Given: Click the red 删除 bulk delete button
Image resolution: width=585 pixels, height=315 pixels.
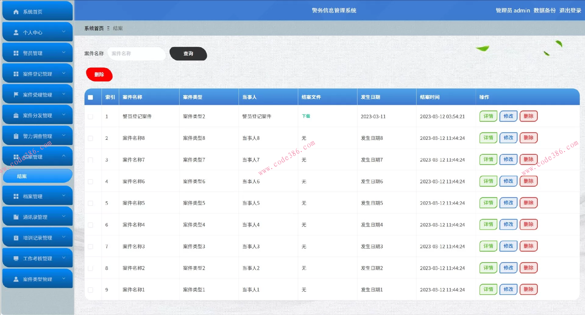Looking at the screenshot, I should point(99,74).
